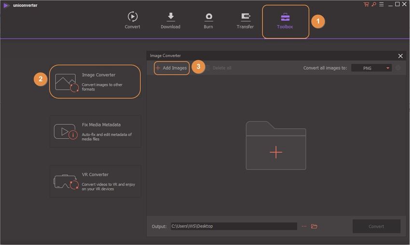The height and width of the screenshot is (245, 410).
Task: Go to the Transfer tab
Action: [x=245, y=21]
